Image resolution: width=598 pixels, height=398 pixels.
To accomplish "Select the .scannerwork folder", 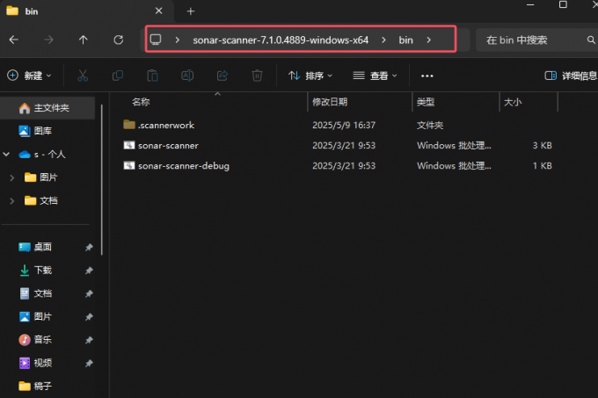I will click(x=166, y=125).
